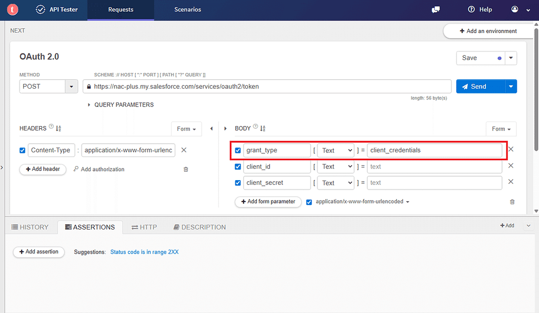Click the Save button
This screenshot has height=313, width=539.
[481, 58]
